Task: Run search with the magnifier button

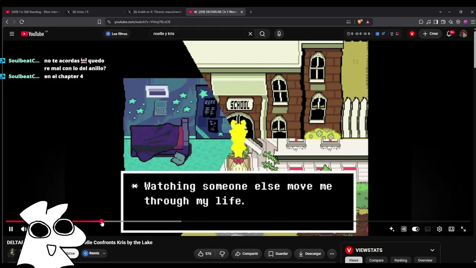Action: 262,33
